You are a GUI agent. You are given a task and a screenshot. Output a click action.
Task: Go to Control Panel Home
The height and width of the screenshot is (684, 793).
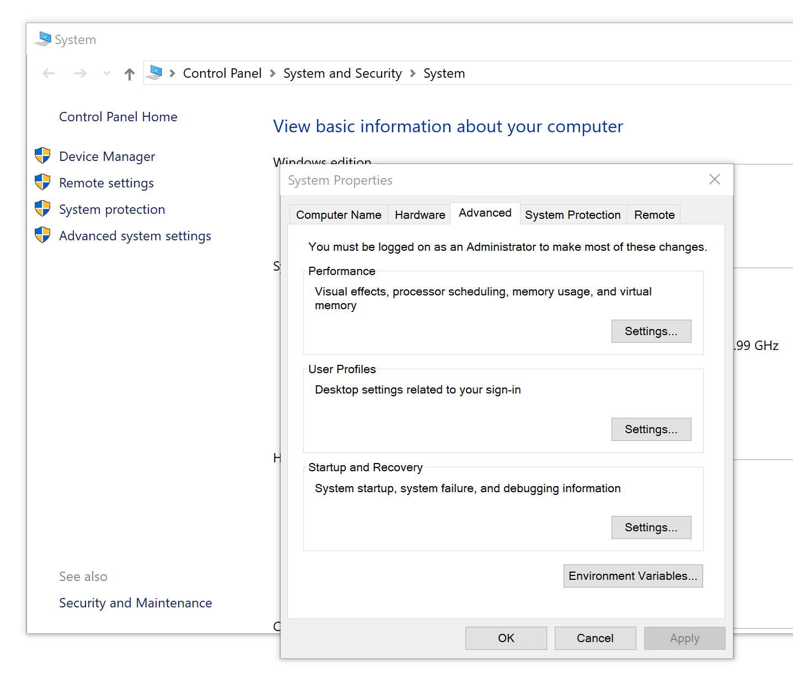[118, 116]
